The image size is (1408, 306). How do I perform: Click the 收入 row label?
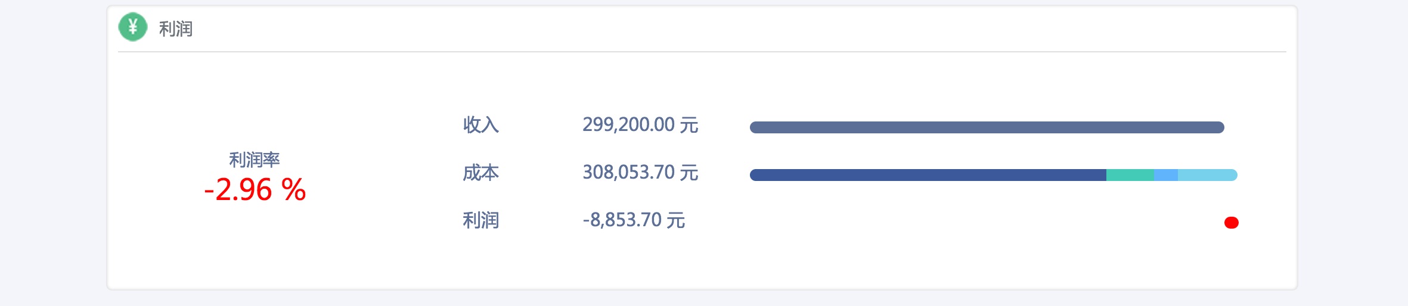coord(480,124)
